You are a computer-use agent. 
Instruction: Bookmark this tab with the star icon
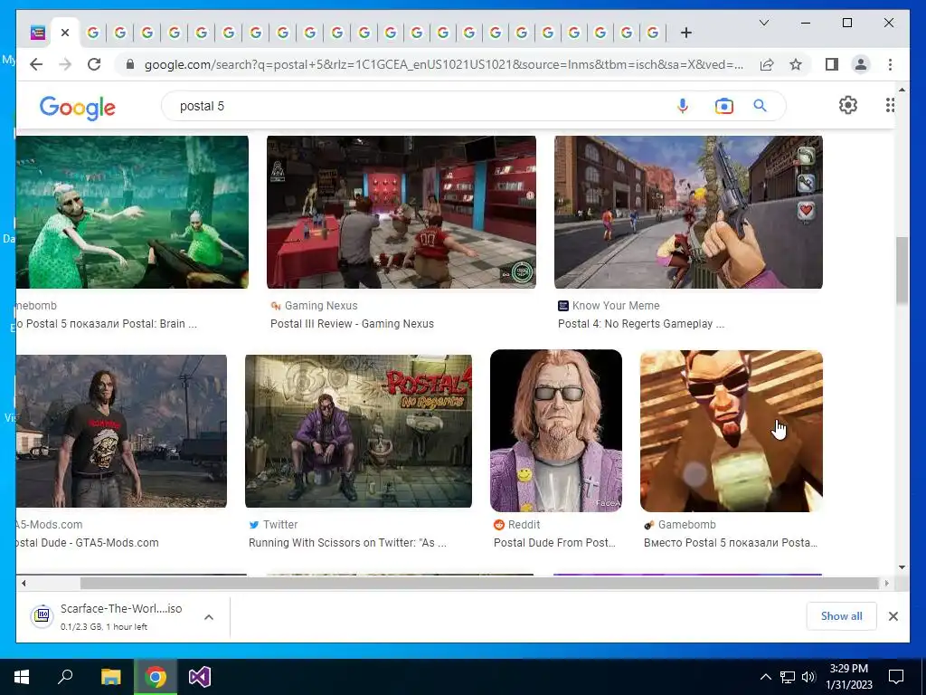(x=796, y=64)
